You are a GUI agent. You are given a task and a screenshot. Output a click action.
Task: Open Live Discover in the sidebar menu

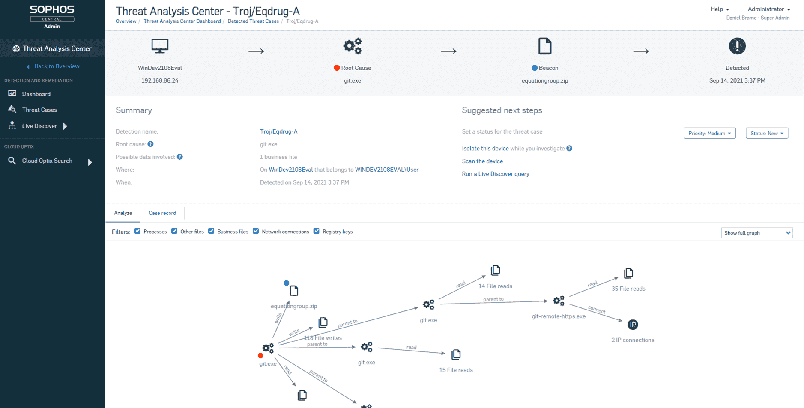[x=39, y=126]
